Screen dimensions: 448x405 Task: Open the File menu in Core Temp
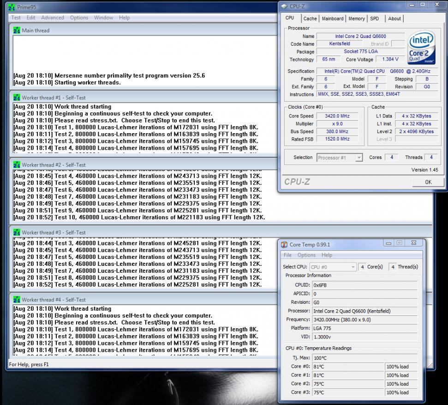click(x=287, y=255)
